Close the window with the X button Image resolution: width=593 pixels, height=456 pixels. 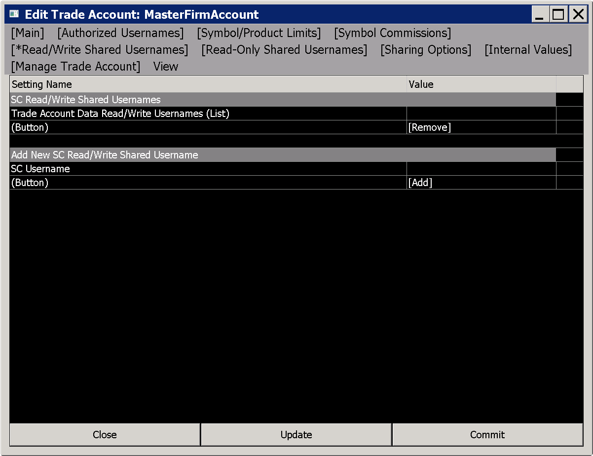(x=577, y=14)
